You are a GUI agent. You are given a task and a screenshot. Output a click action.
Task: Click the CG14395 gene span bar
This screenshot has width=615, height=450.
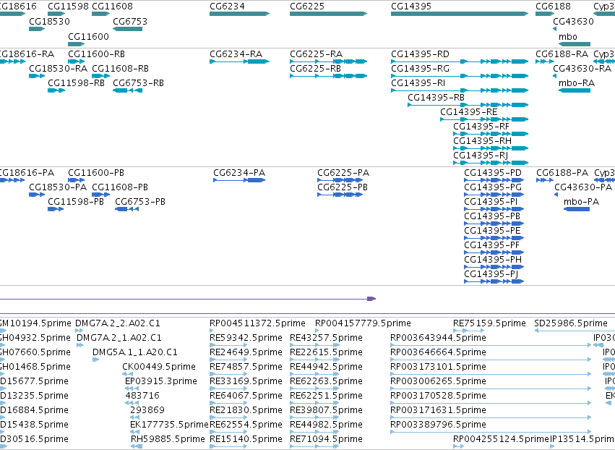pos(460,14)
